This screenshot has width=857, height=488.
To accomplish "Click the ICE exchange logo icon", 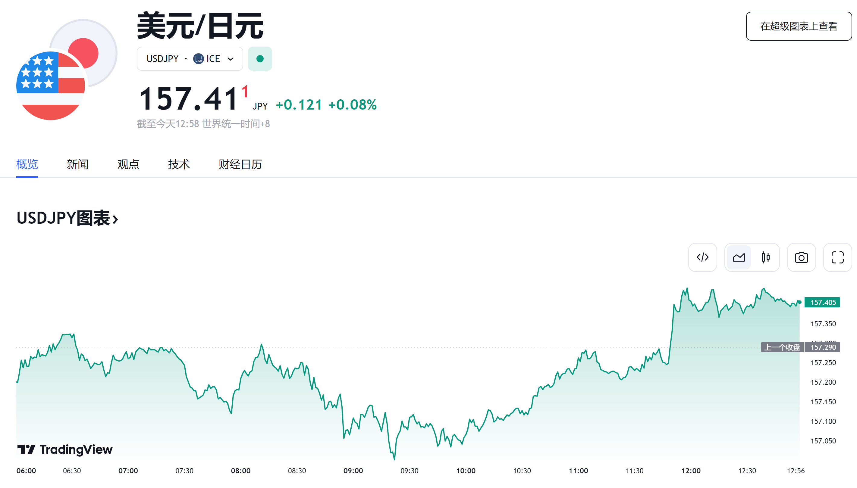I will pyautogui.click(x=199, y=59).
